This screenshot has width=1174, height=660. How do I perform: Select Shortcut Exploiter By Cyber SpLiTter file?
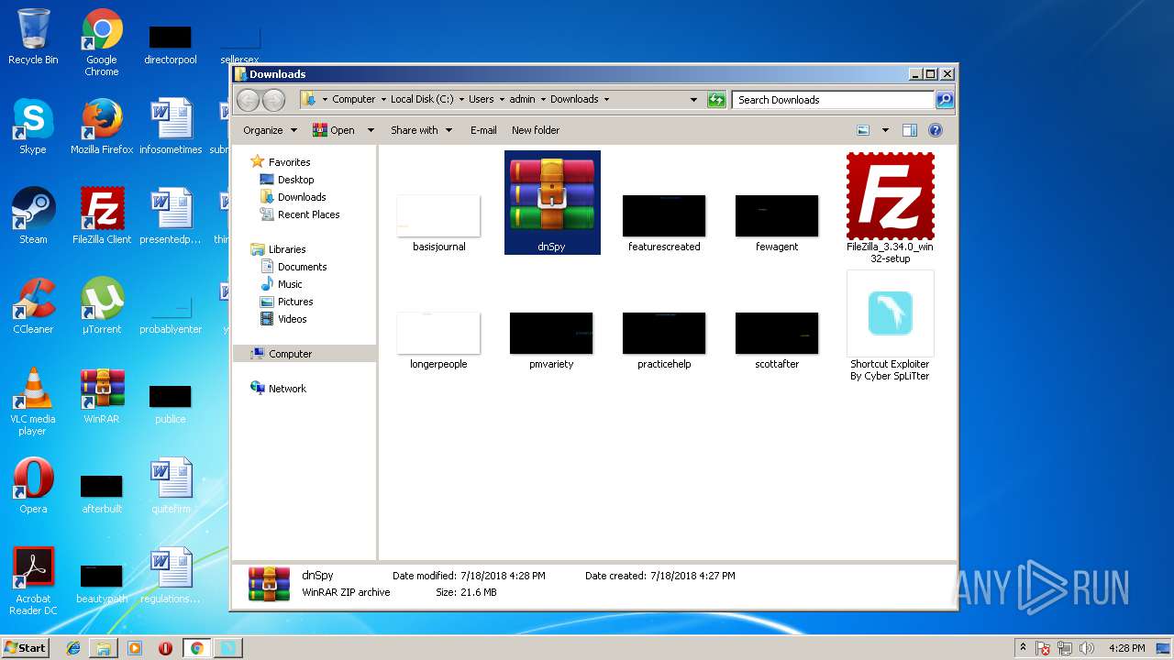tap(890, 326)
